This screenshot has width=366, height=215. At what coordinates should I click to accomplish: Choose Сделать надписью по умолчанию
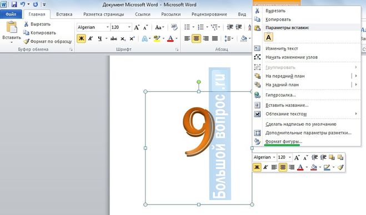click(306, 124)
